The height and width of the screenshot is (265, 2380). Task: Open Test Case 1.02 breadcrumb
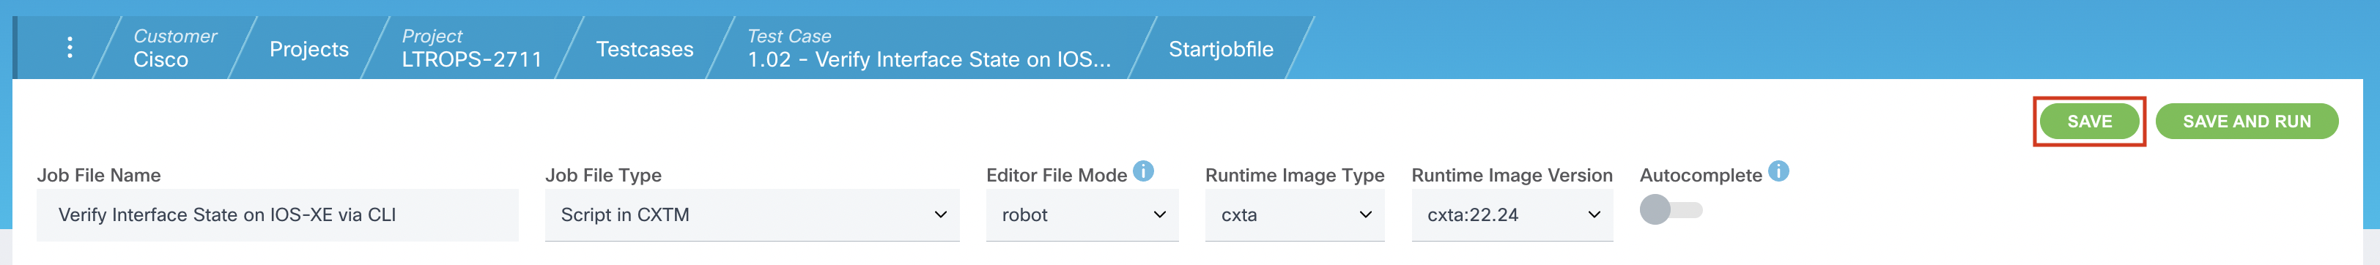coord(928,48)
